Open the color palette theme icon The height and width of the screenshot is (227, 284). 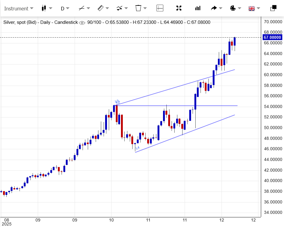233,8
